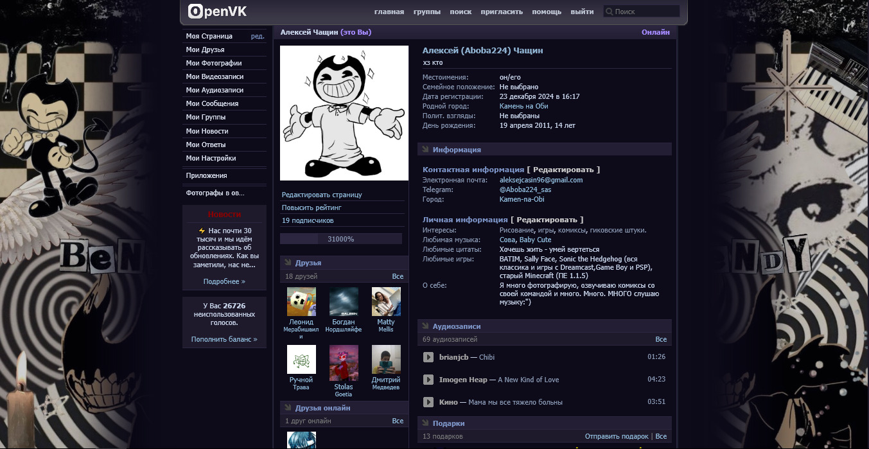Click Все in the Друзья онлайн section

398,421
